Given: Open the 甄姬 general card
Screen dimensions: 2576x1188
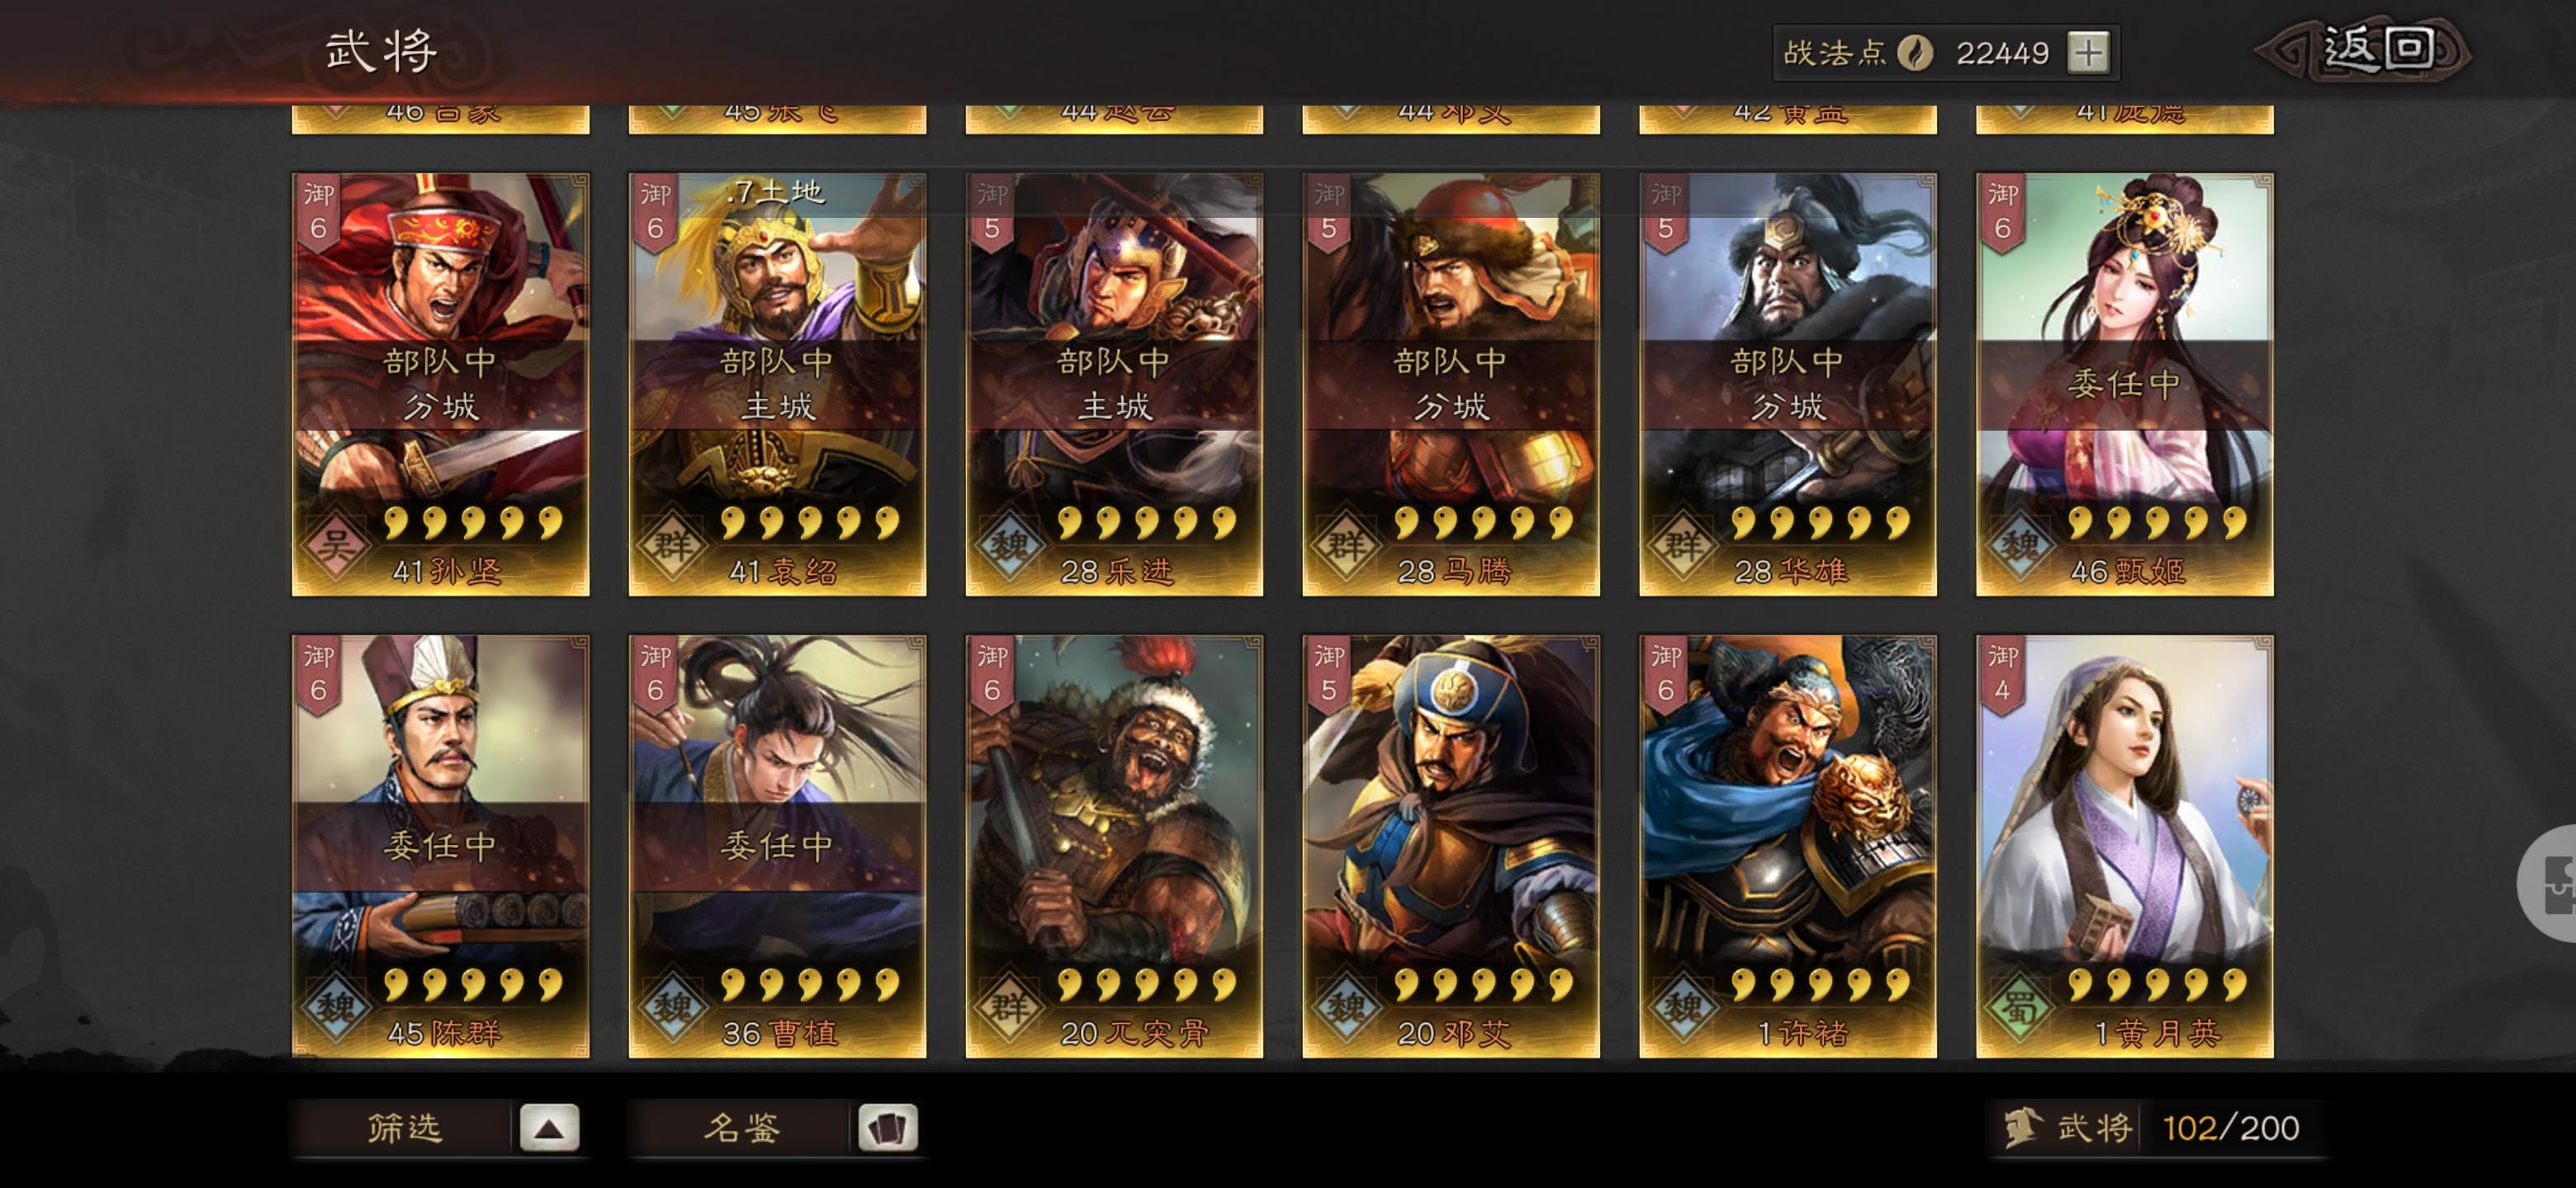Looking at the screenshot, I should pyautogui.click(x=2125, y=384).
